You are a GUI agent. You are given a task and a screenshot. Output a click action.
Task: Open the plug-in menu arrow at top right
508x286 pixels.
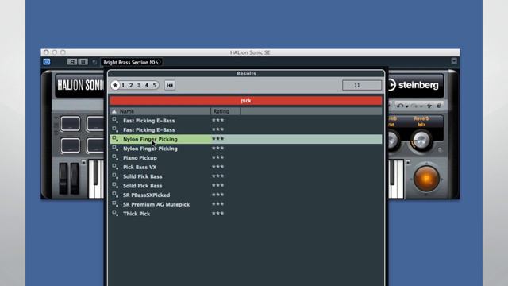point(454,61)
